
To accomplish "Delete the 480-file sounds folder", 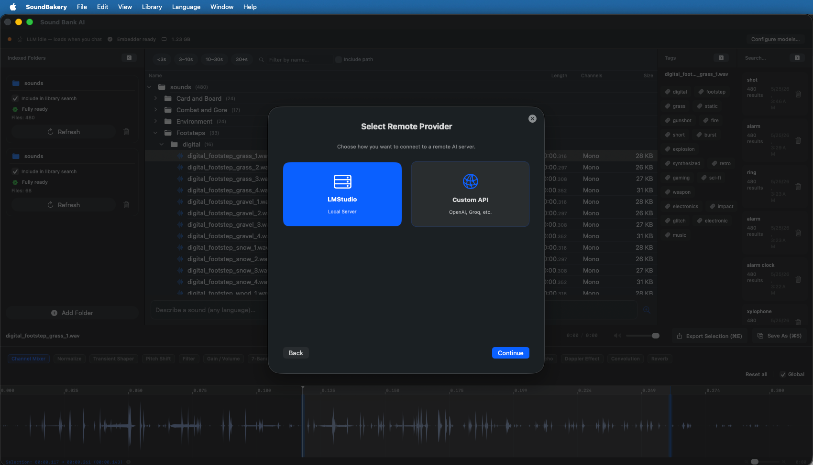I will click(x=126, y=132).
